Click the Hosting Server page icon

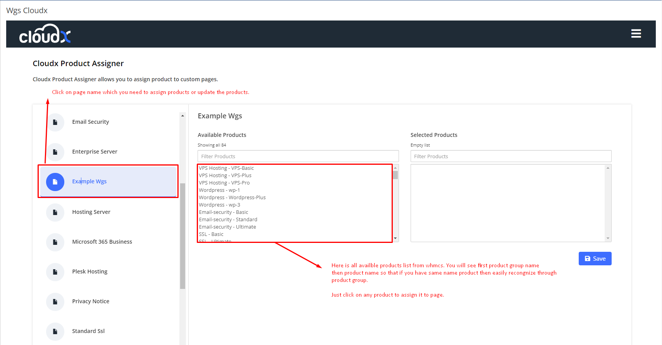(x=55, y=212)
